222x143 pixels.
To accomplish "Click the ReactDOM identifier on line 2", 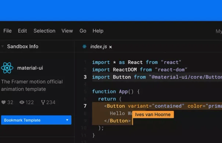I will [x=125, y=69].
